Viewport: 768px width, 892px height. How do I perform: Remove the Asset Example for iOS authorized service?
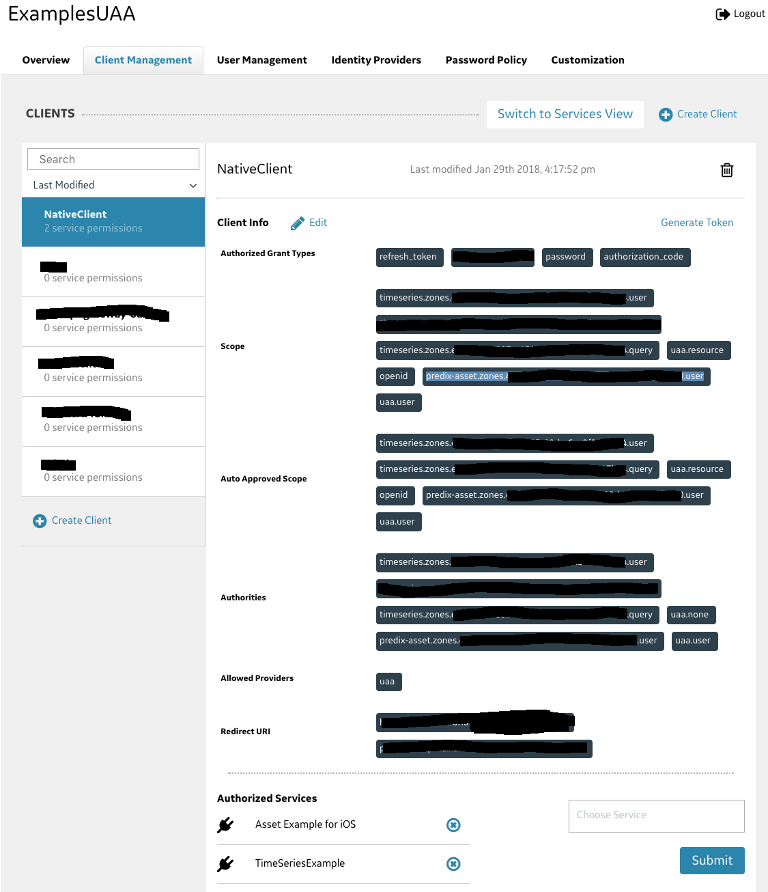[453, 825]
